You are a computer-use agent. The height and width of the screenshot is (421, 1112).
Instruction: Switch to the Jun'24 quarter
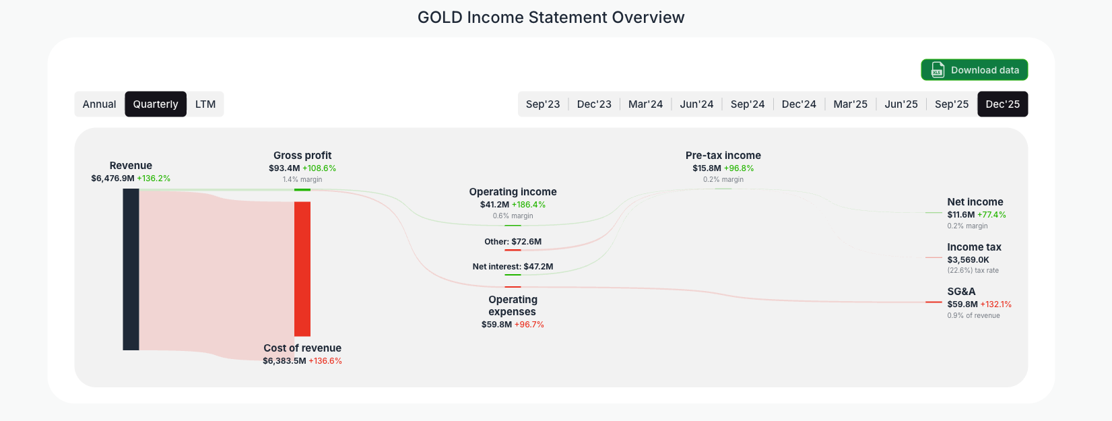696,104
